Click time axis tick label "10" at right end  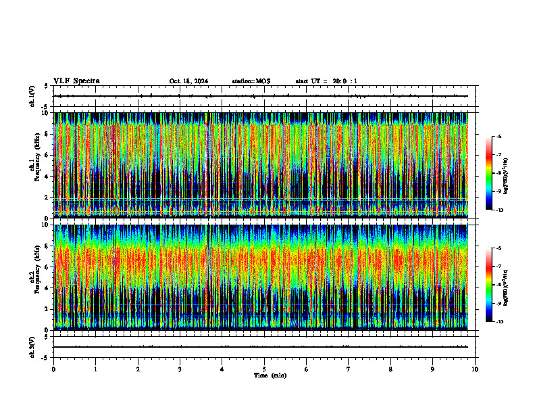(x=475, y=369)
